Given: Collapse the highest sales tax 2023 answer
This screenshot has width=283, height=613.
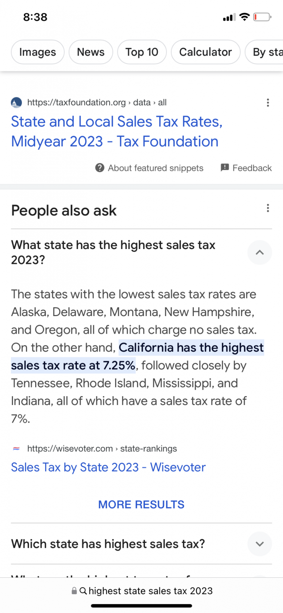Looking at the screenshot, I should [x=260, y=252].
